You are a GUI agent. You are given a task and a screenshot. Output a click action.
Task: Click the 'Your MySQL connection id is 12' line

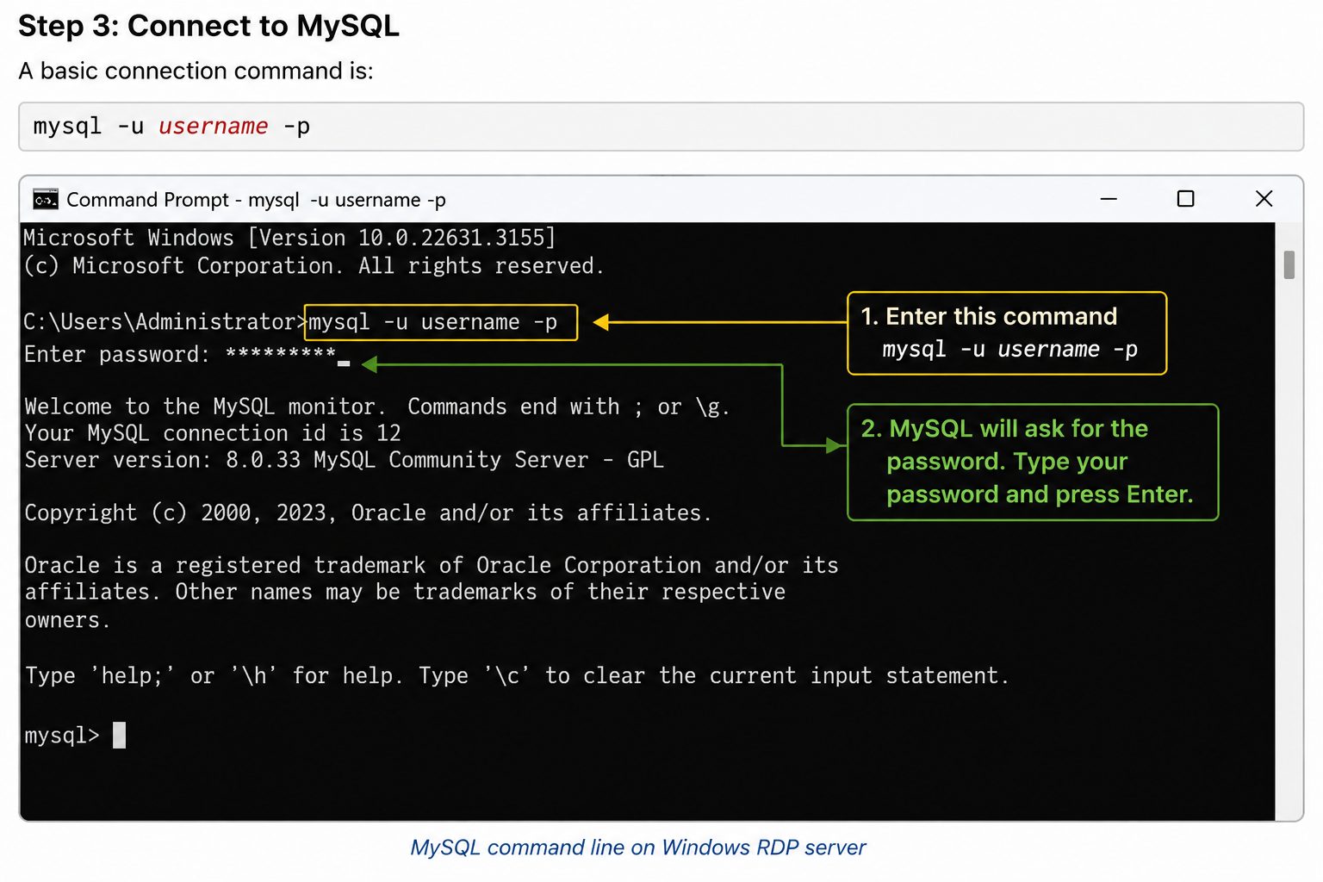click(213, 433)
